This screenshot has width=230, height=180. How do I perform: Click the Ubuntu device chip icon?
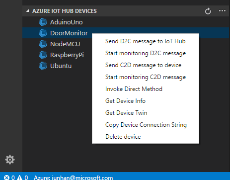tap(43, 66)
